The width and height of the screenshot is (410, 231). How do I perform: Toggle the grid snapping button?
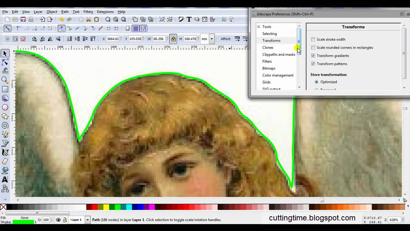click(136, 29)
